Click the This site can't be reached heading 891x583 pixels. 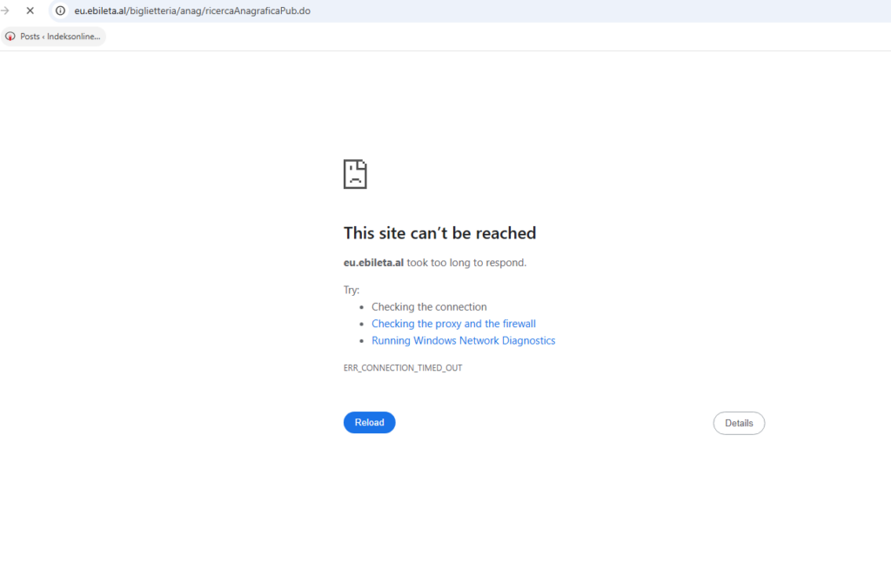pos(439,233)
